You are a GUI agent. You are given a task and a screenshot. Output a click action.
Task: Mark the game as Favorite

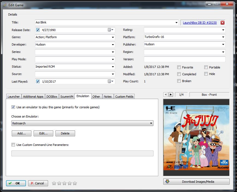179,67
